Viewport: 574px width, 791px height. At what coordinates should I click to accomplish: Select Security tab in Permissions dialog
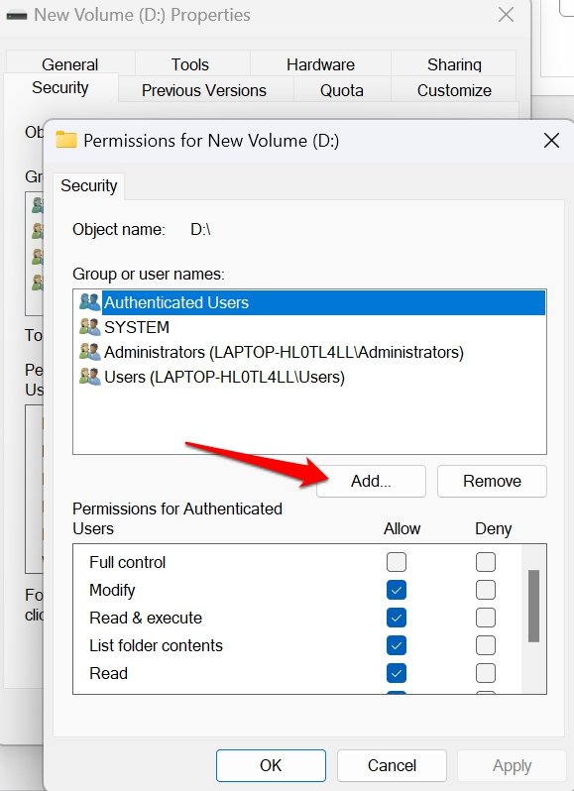point(89,185)
